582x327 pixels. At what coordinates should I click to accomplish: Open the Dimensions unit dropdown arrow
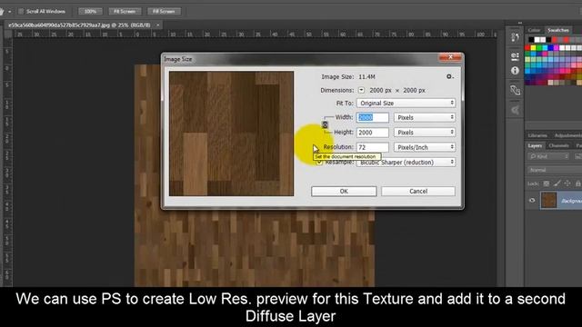361,90
